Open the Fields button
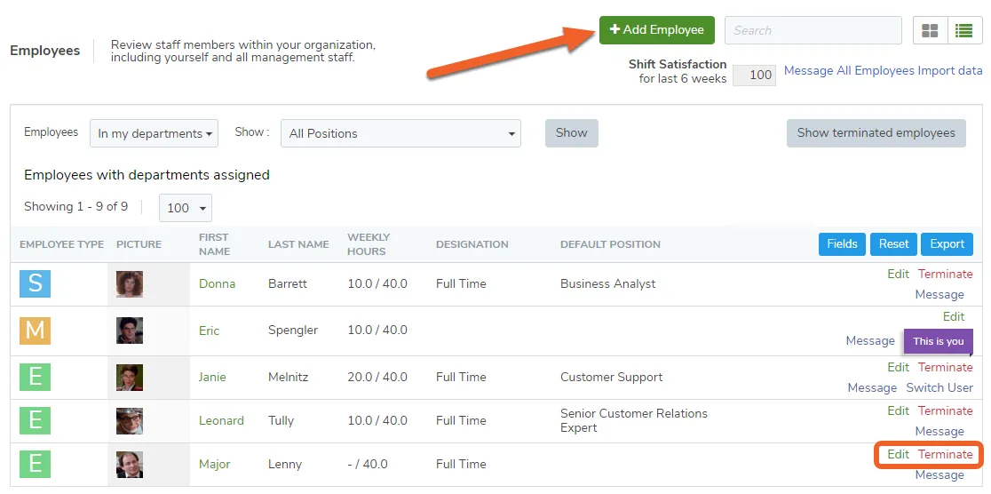 click(842, 244)
